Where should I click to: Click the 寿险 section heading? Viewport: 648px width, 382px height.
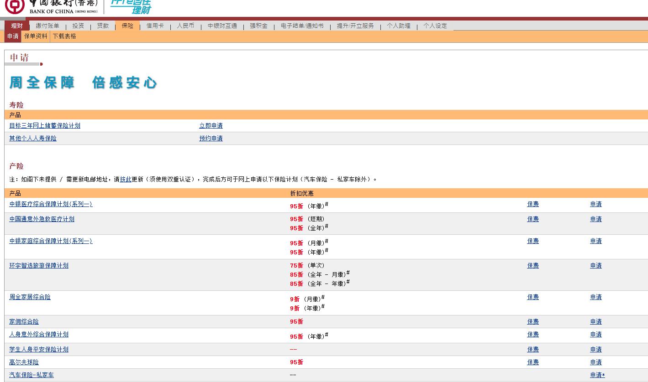coord(16,105)
